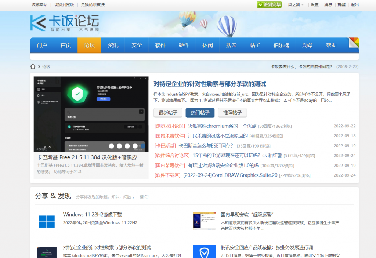376x258 pixels.
Task: Open [卡巴斯基] category tag
Action: click(165, 146)
